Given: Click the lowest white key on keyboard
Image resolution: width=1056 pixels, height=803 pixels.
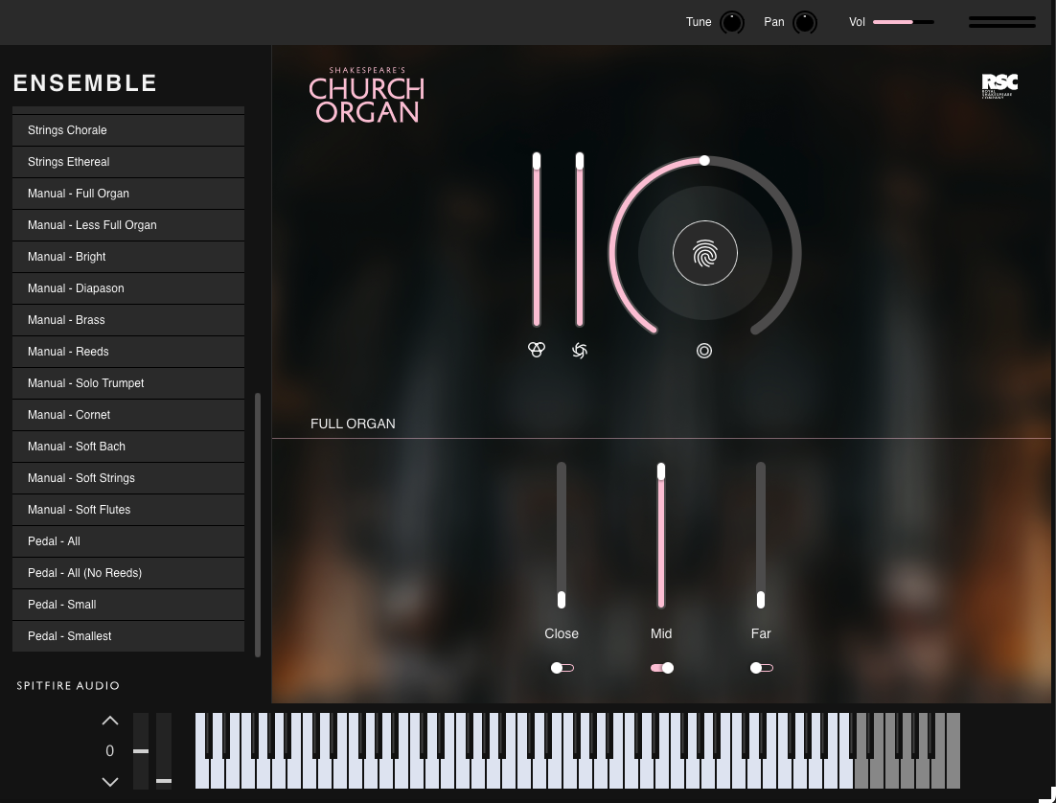Looking at the screenshot, I should point(201,773).
